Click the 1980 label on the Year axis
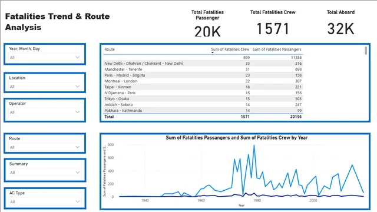This screenshot has width=377, height=212. 257,200
